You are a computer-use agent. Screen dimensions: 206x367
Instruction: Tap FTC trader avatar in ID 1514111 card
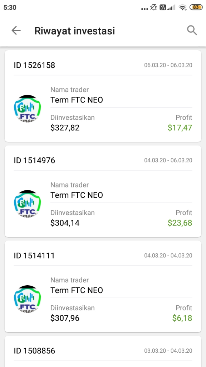[x=27, y=299]
